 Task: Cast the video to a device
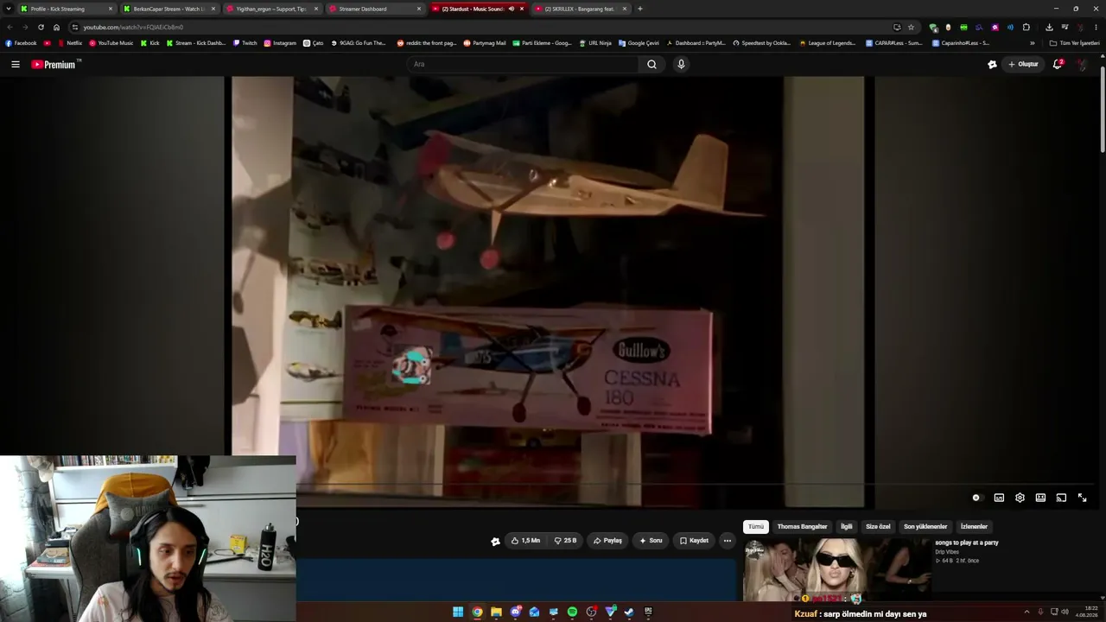pyautogui.click(x=1061, y=498)
